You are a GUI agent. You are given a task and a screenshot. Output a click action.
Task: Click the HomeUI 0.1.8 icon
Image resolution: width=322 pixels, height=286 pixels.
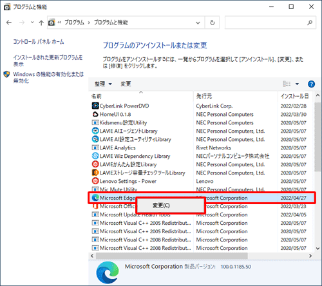[x=95, y=114]
